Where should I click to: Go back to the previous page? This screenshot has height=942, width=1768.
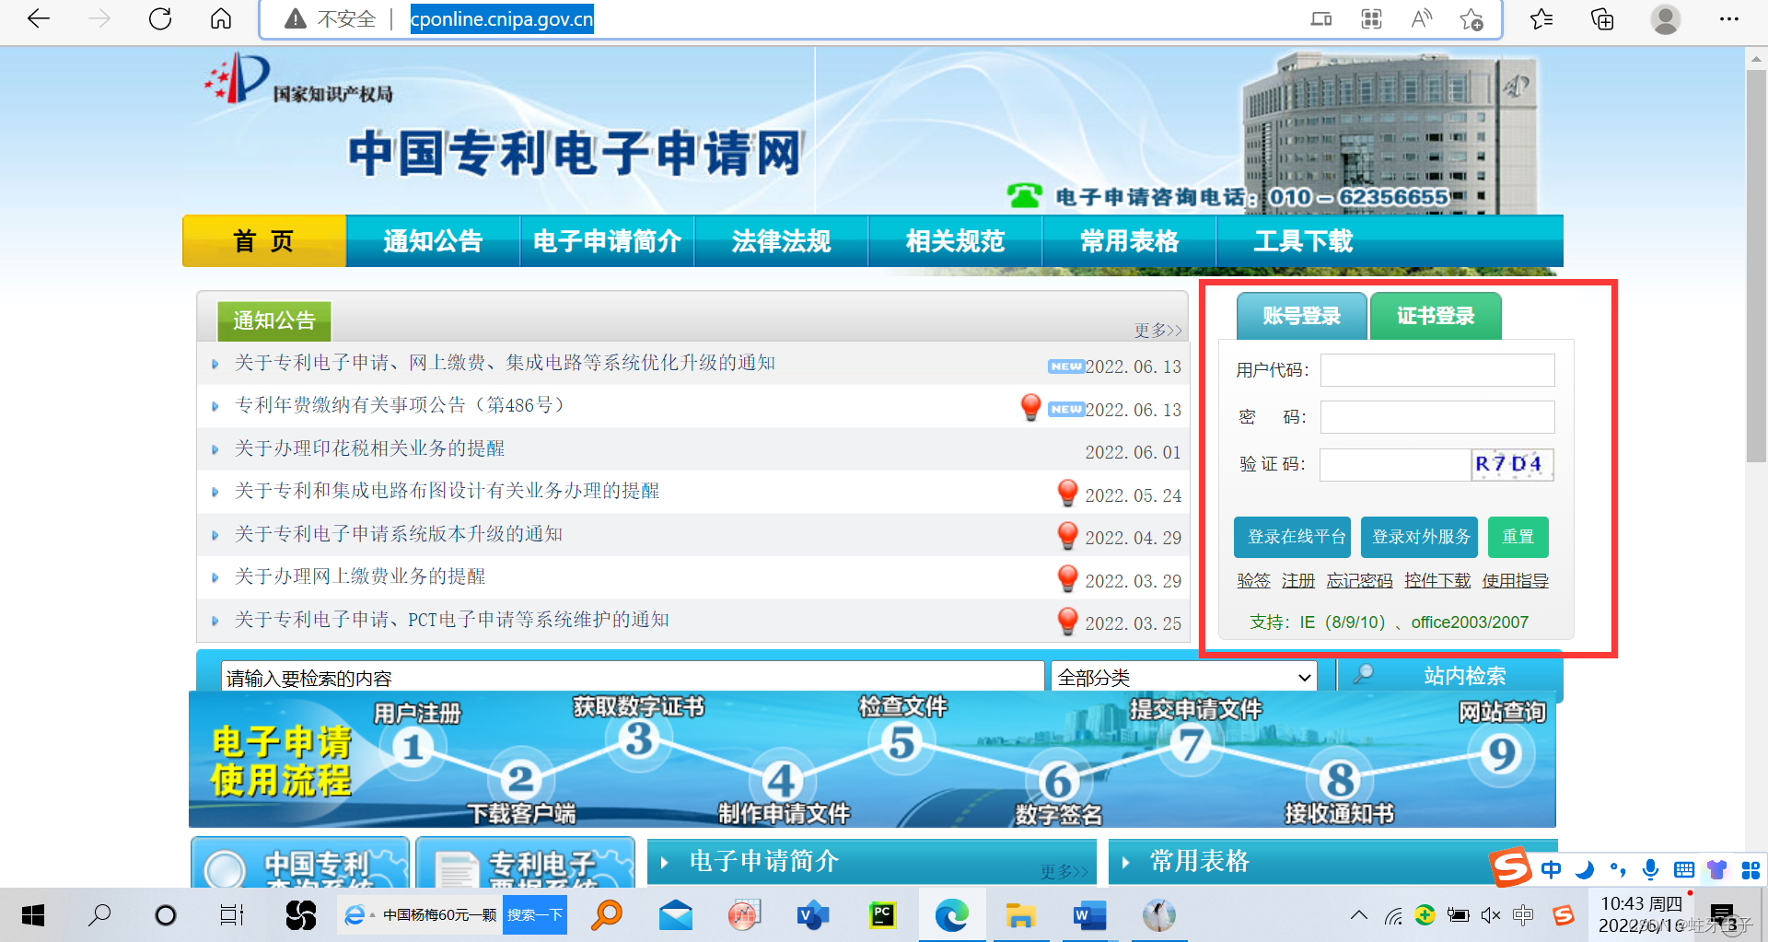click(39, 18)
